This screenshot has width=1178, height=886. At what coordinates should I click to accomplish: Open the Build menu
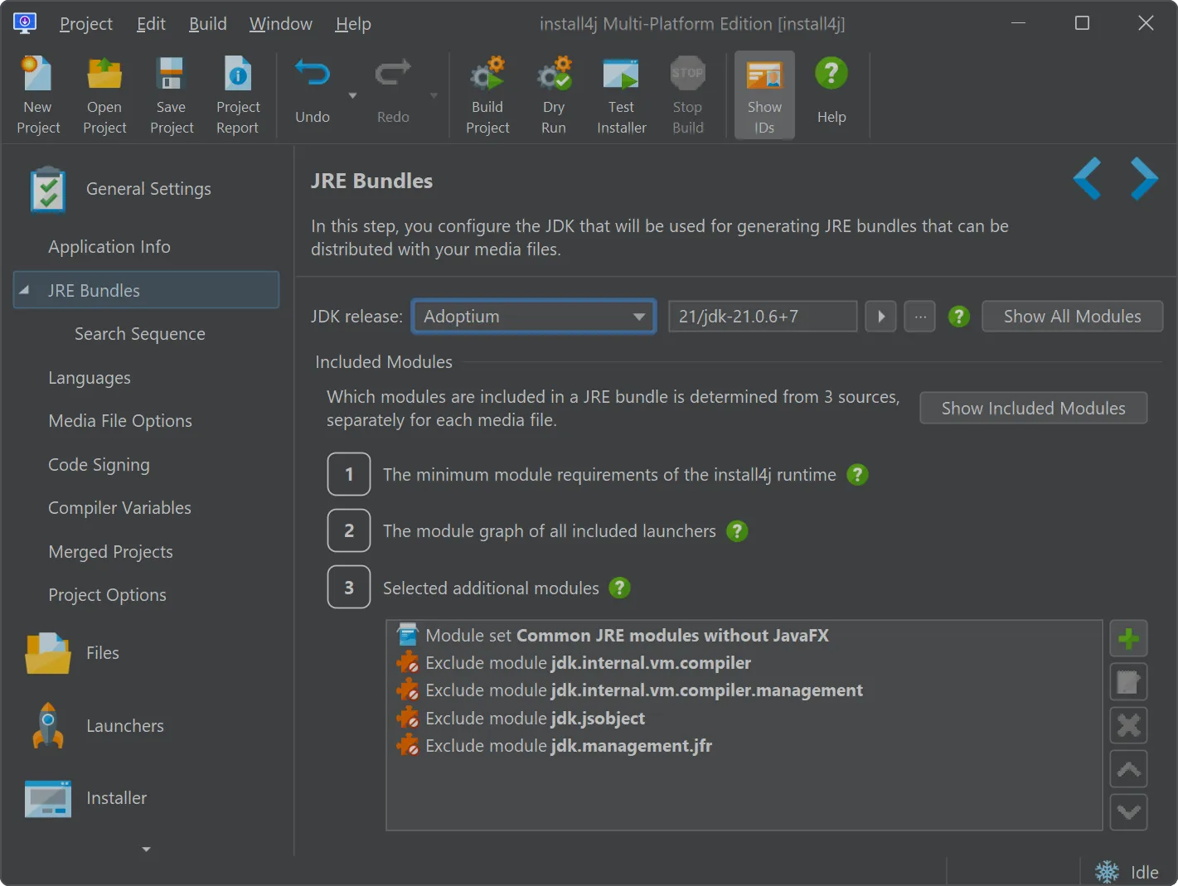pos(207,24)
